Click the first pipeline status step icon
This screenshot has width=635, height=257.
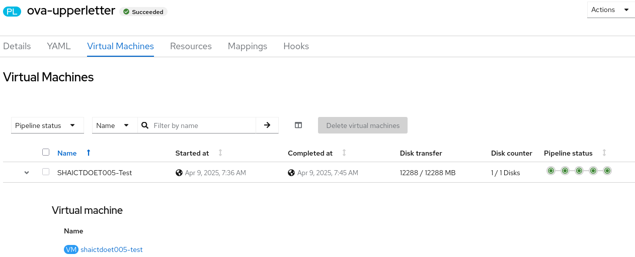pyautogui.click(x=551, y=171)
